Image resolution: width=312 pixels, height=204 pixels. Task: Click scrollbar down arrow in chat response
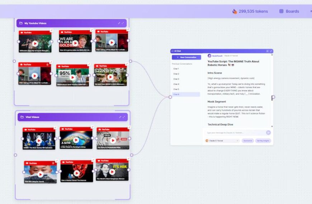(272, 126)
